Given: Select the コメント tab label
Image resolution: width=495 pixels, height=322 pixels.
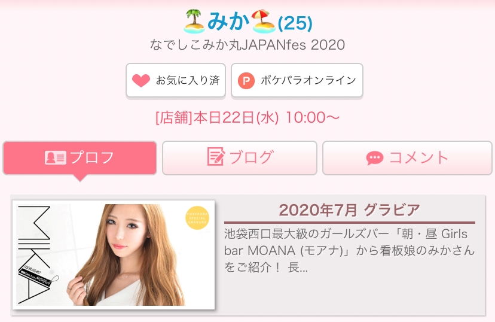Looking at the screenshot, I should click(x=418, y=158).
